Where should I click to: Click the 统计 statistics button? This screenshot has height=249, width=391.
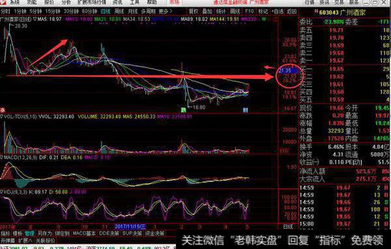221,12
